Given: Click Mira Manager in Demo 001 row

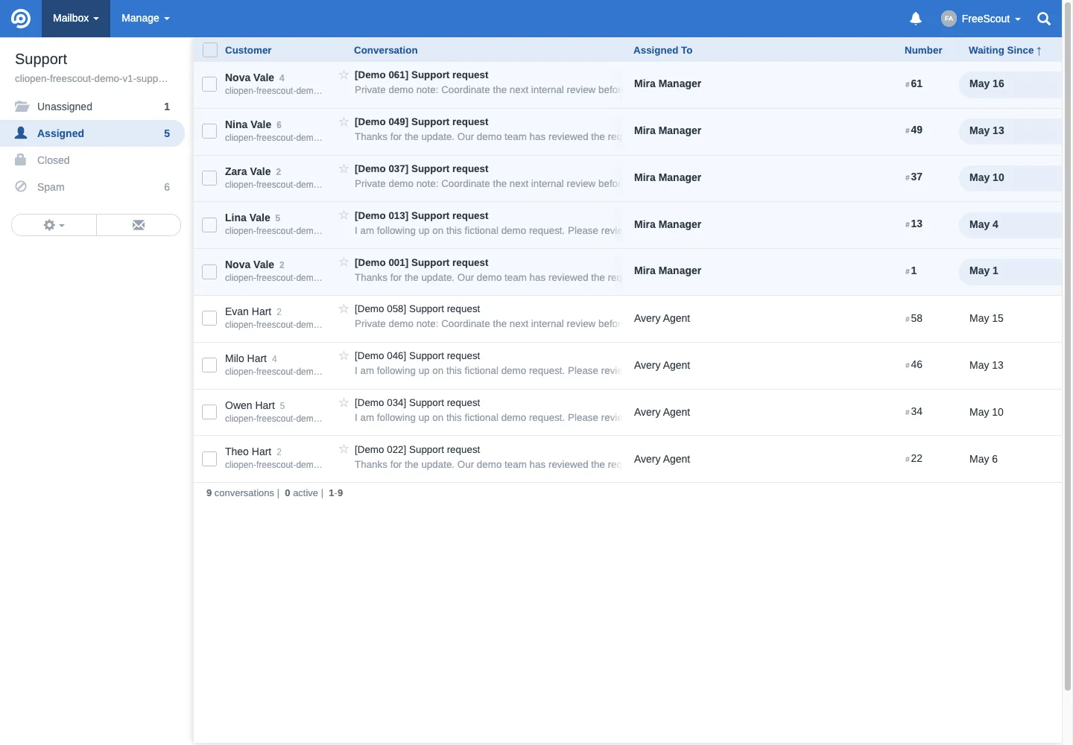Looking at the screenshot, I should tap(668, 270).
